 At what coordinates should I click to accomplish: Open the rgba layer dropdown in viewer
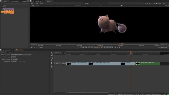click(x=32, y=3)
